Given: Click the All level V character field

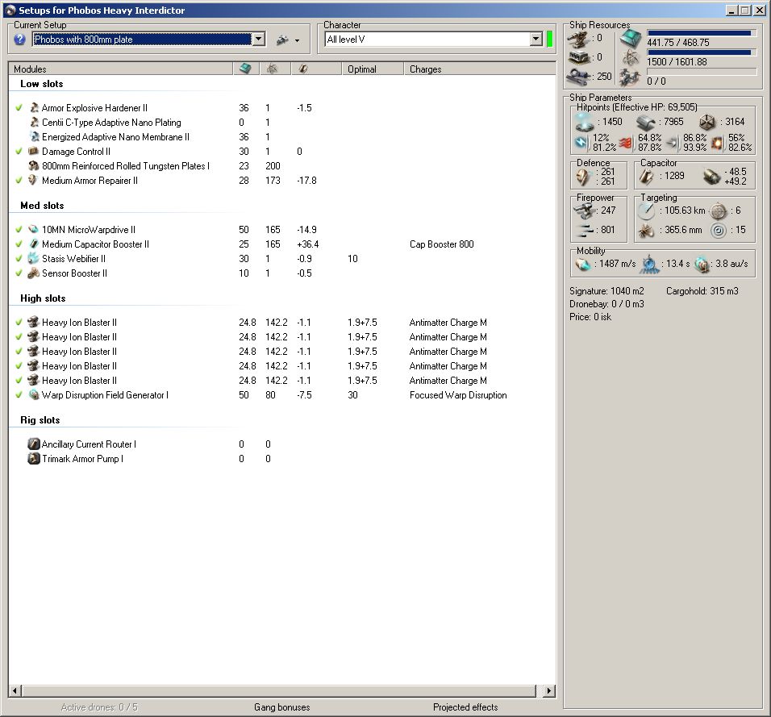Looking at the screenshot, I should coord(427,40).
